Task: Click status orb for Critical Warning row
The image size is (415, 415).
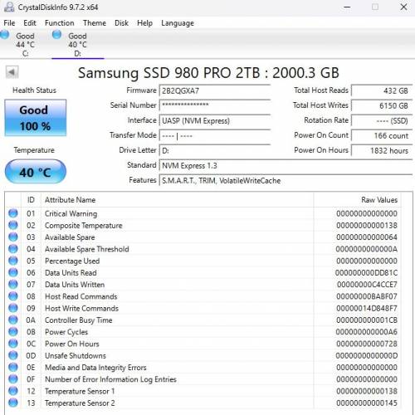Action: pos(13,213)
